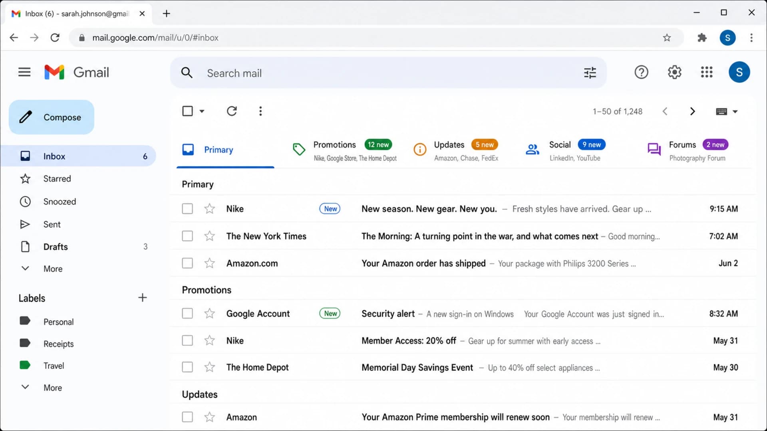Star the Nike Member Access email
Viewport: 767px width, 431px height.
click(209, 340)
